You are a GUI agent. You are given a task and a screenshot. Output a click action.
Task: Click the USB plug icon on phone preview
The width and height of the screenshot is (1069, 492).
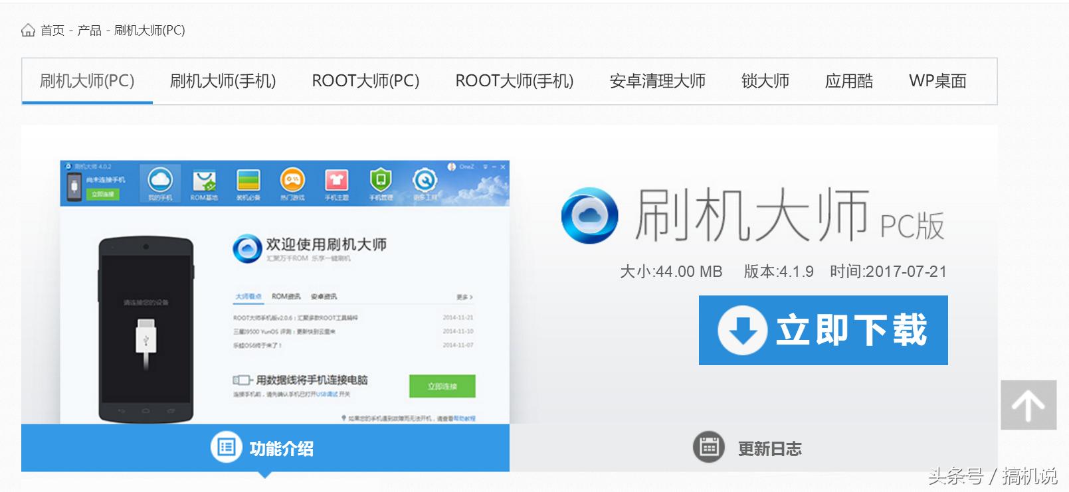(146, 343)
